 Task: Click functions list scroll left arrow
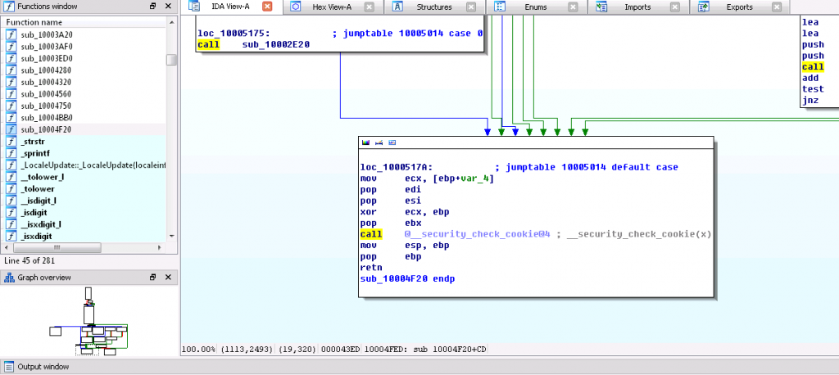(7, 248)
